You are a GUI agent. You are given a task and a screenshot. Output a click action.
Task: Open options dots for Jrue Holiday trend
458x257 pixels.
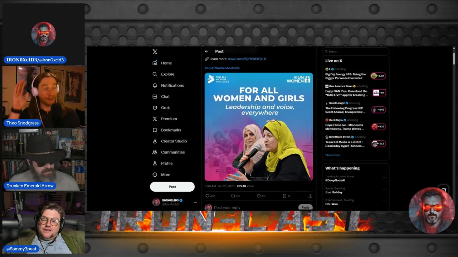[384, 189]
